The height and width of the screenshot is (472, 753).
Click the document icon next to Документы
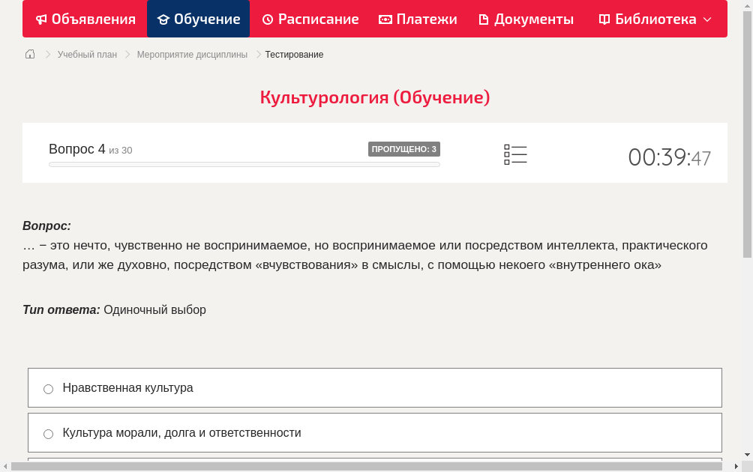[484, 19]
